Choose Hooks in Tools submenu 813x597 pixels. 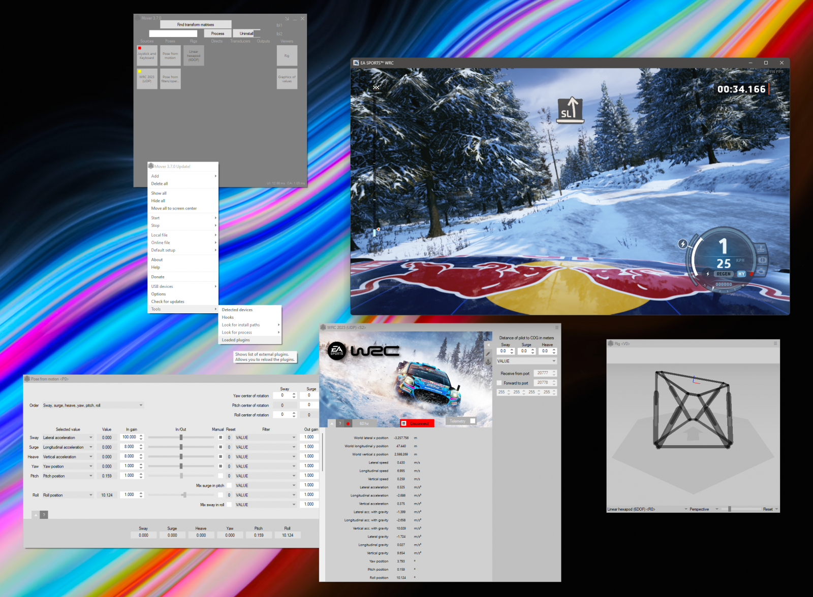(249, 317)
